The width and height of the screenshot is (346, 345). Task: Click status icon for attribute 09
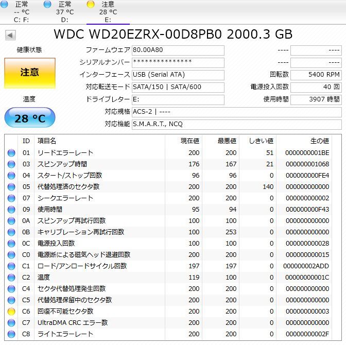[x=11, y=209]
